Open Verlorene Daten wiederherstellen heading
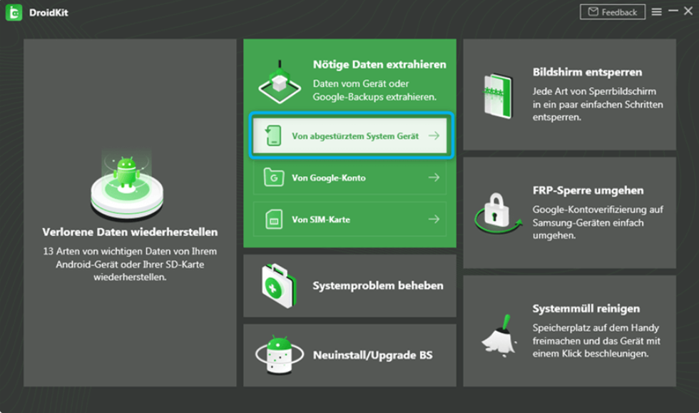Image resolution: width=699 pixels, height=413 pixels. click(130, 232)
